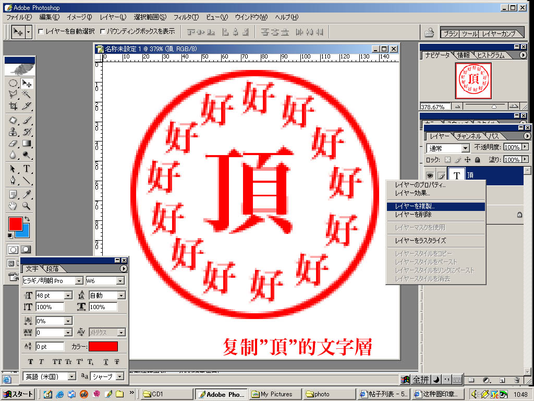534x401 pixels.
Task: Jump to ImageReady from toolbox bottom
Action: 13,277
